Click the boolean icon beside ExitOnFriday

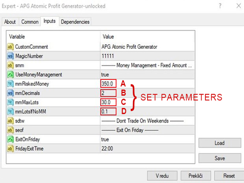coord(10,139)
